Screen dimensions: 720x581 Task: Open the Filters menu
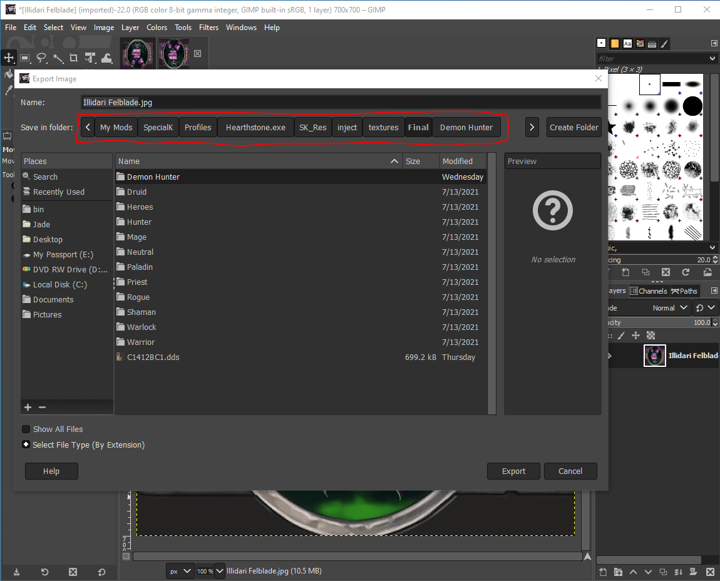pos(208,28)
